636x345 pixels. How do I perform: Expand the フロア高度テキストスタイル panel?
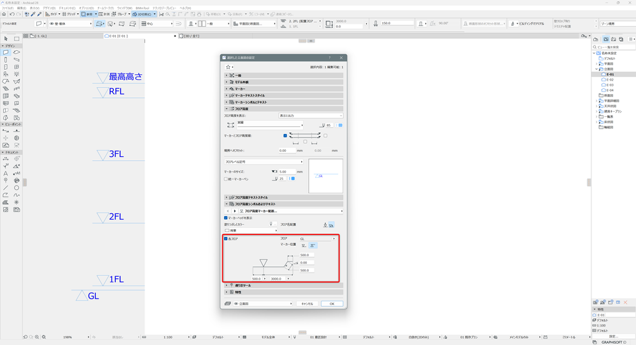[x=283, y=198]
